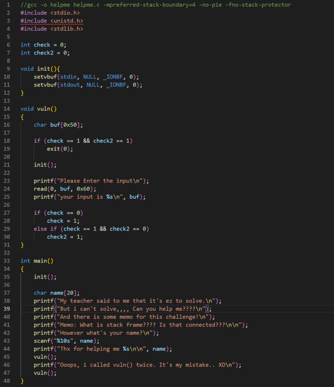Click line number 48 in the gutter
The height and width of the screenshot is (387, 334).
point(7,381)
